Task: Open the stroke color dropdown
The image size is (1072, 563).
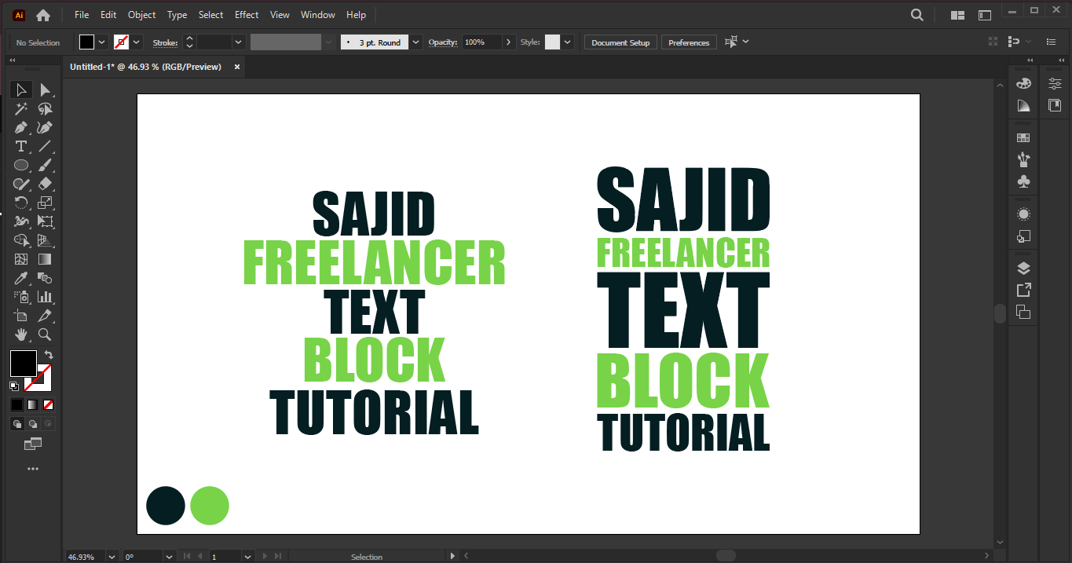Action: (x=137, y=42)
